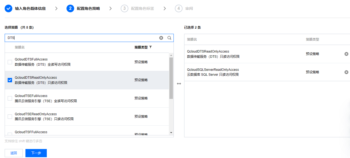Screen dimensions: 350x158
Task: Check the QcloudDTSFullAccess policy checkbox
Action: [10, 62]
